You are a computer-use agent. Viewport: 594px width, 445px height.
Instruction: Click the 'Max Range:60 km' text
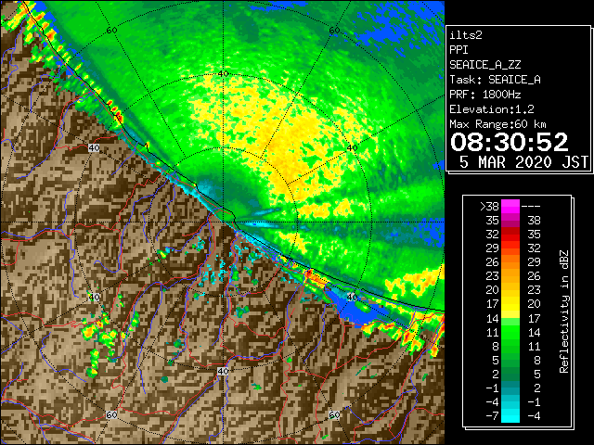(497, 124)
